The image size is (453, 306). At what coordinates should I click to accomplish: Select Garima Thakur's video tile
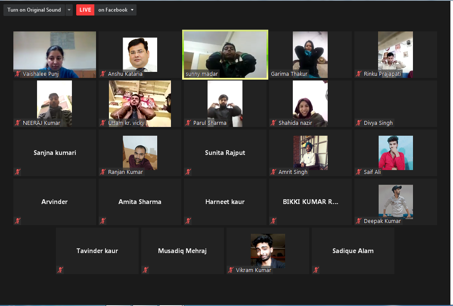[x=310, y=55]
